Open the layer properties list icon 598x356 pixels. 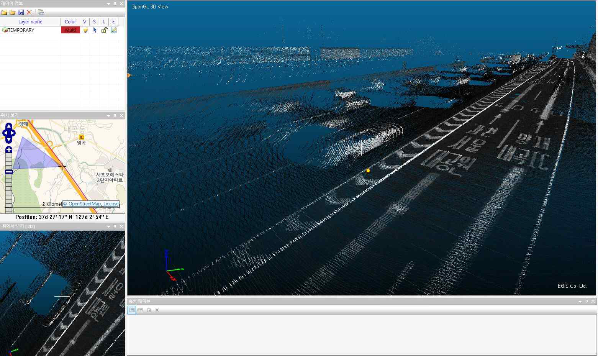[41, 12]
